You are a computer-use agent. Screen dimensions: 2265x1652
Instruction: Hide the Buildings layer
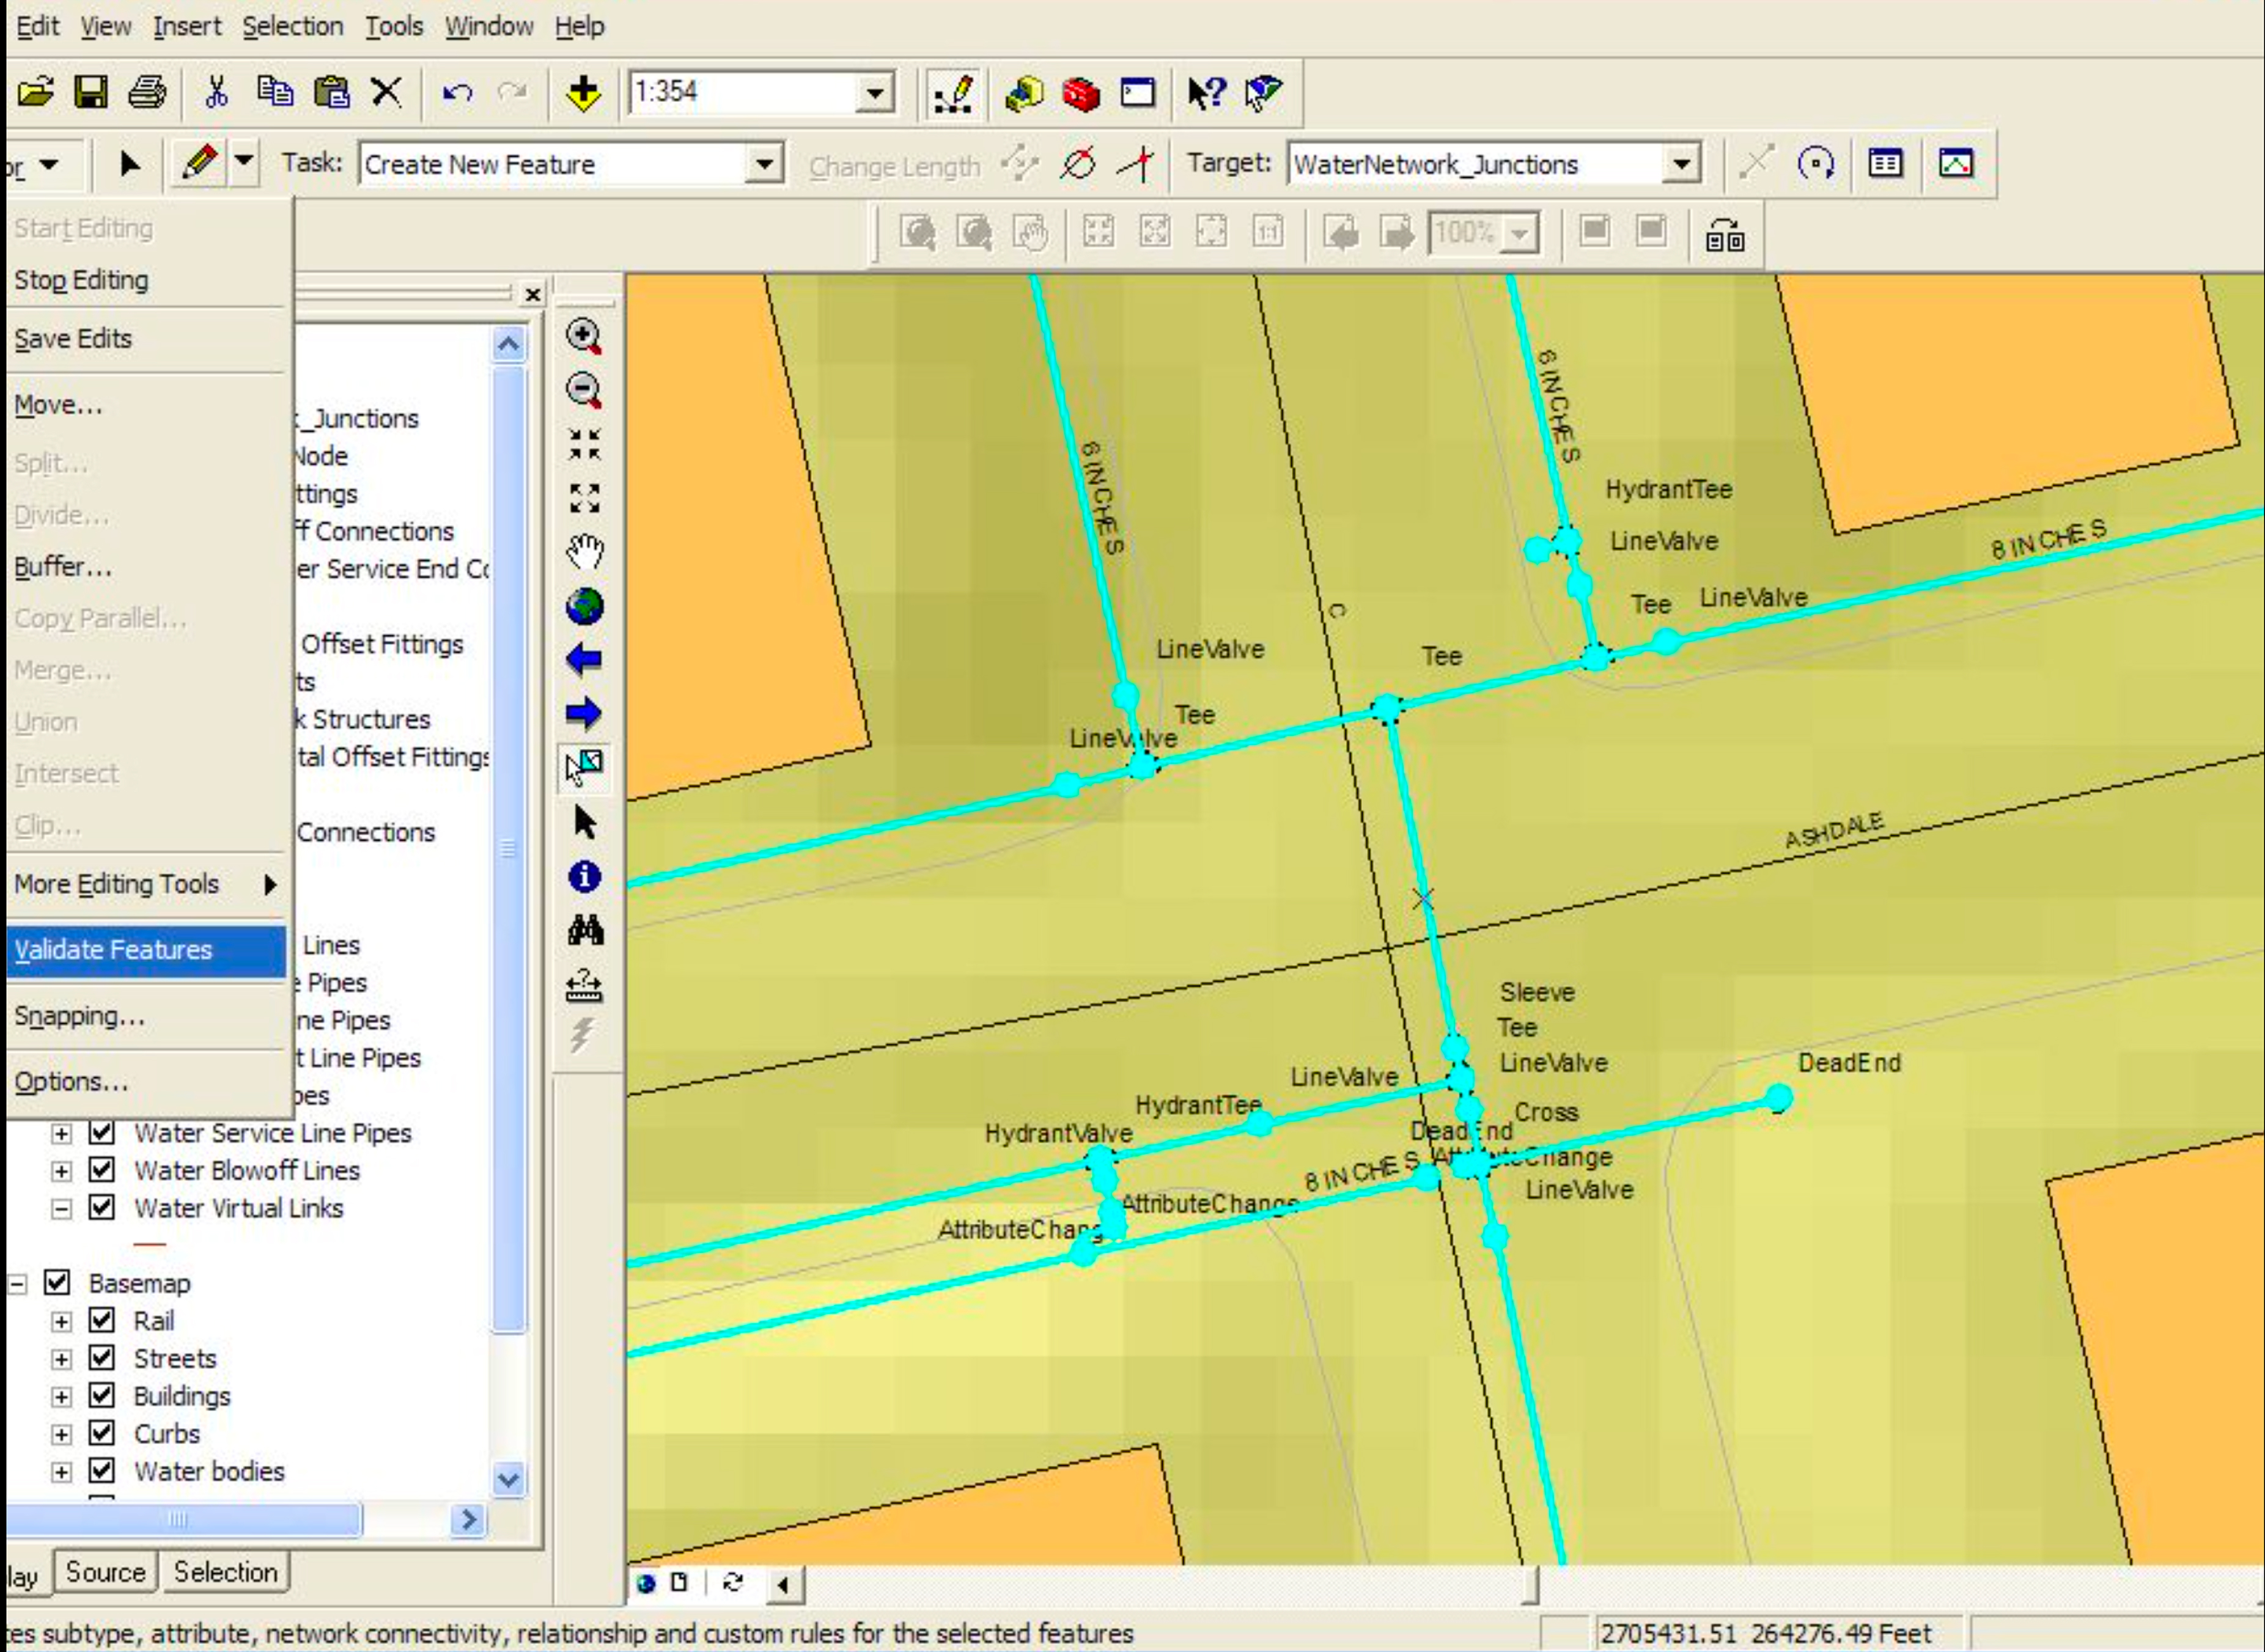click(101, 1396)
